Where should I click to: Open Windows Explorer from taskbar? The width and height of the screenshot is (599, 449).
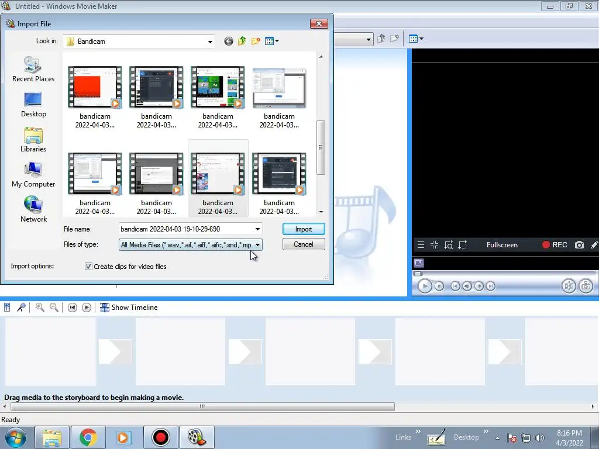(x=52, y=437)
